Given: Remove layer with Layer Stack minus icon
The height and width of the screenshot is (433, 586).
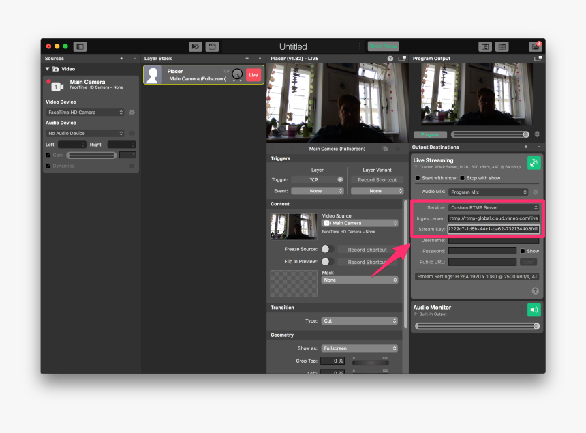Looking at the screenshot, I should (x=260, y=59).
